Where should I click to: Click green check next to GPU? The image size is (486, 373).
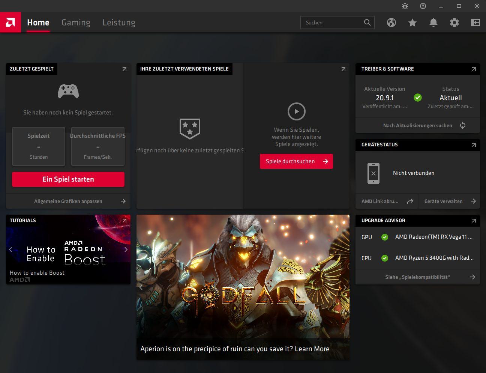click(x=385, y=237)
